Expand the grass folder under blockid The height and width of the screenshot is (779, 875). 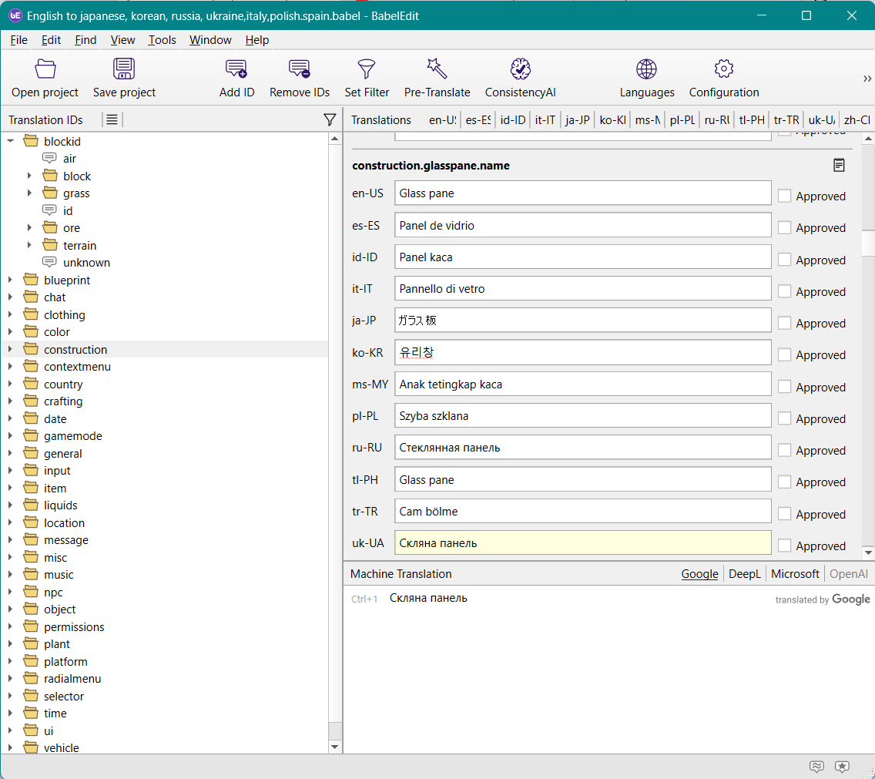[x=29, y=193]
